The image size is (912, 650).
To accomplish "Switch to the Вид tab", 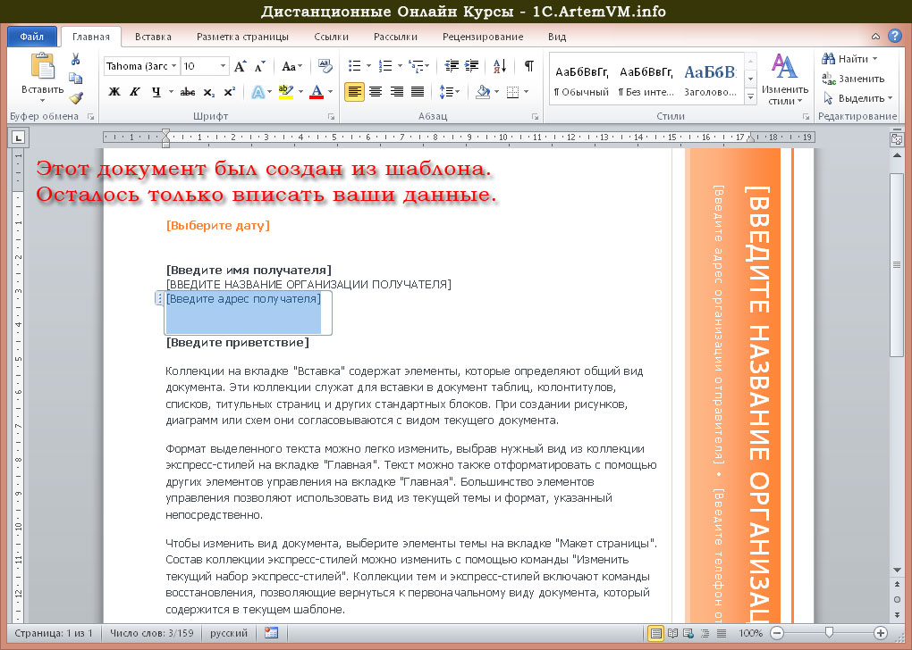I will click(x=557, y=37).
